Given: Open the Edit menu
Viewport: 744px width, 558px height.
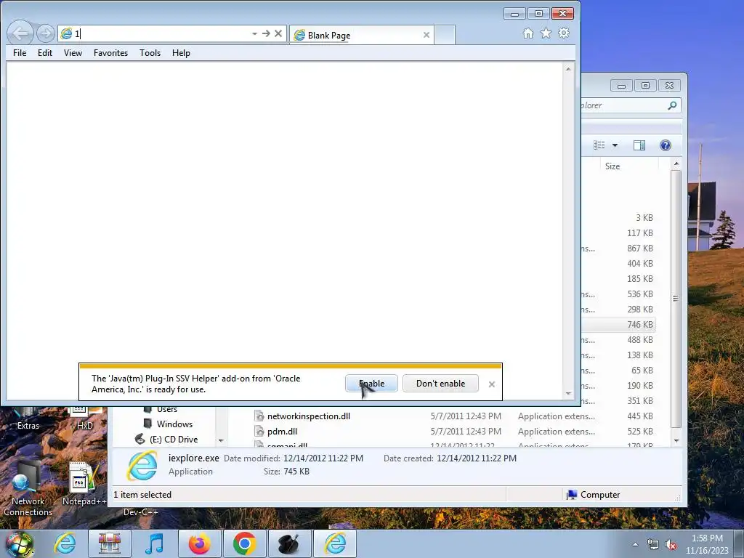Looking at the screenshot, I should 45,52.
